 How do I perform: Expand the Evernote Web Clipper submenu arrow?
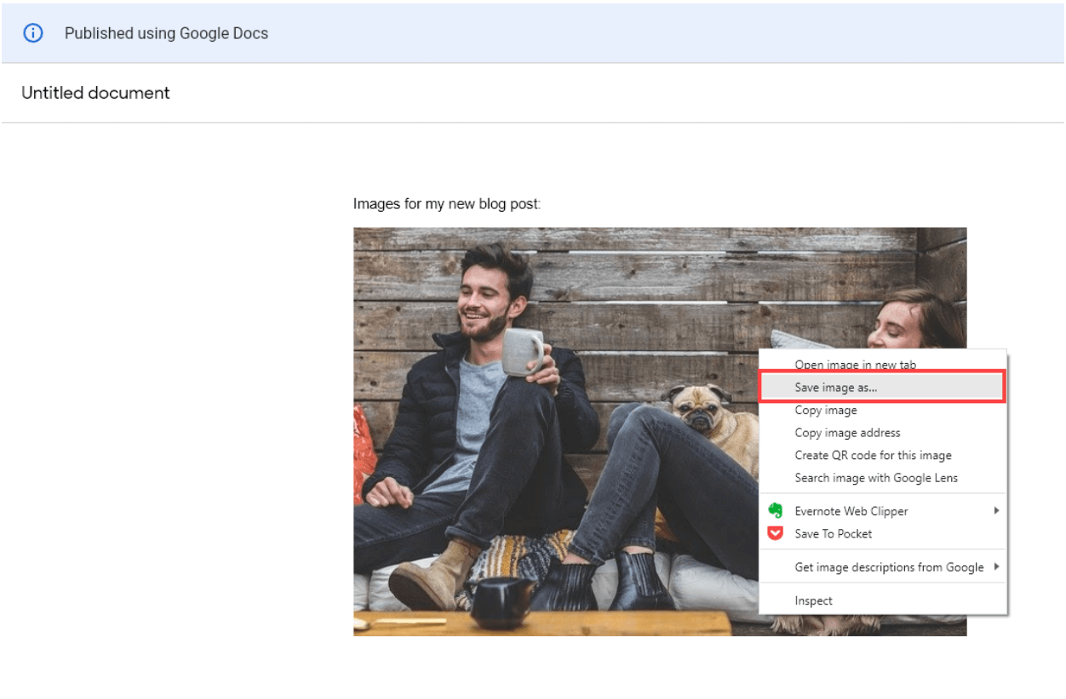tap(997, 510)
